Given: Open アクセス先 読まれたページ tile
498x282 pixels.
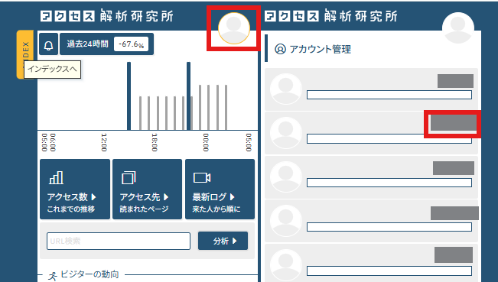Looking at the screenshot, I should click(148, 189).
